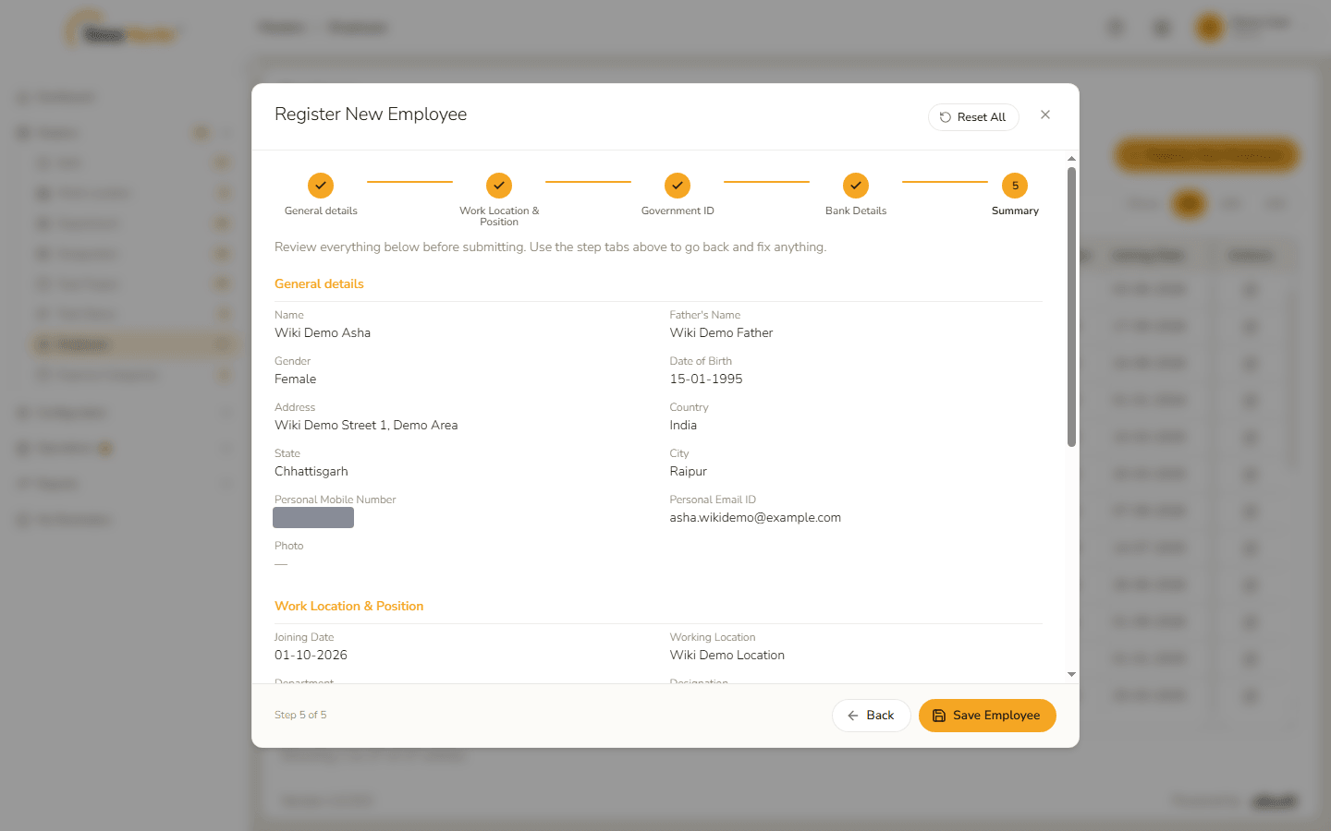Click the dialog vertical scrollbar thumb

tap(1072, 307)
